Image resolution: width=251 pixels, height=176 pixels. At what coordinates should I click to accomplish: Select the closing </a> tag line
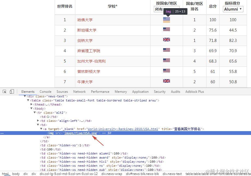pos(47,137)
